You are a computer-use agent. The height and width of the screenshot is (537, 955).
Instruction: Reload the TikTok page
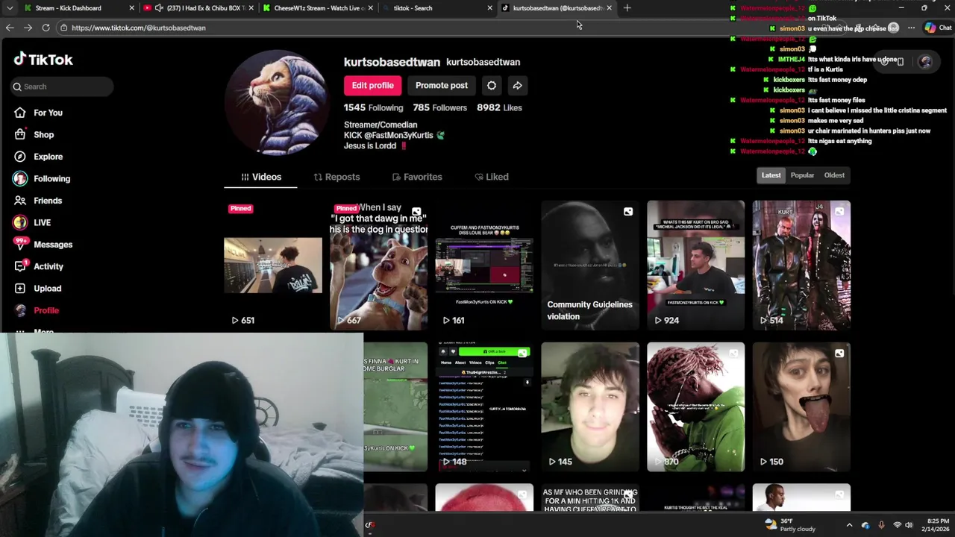click(x=46, y=28)
